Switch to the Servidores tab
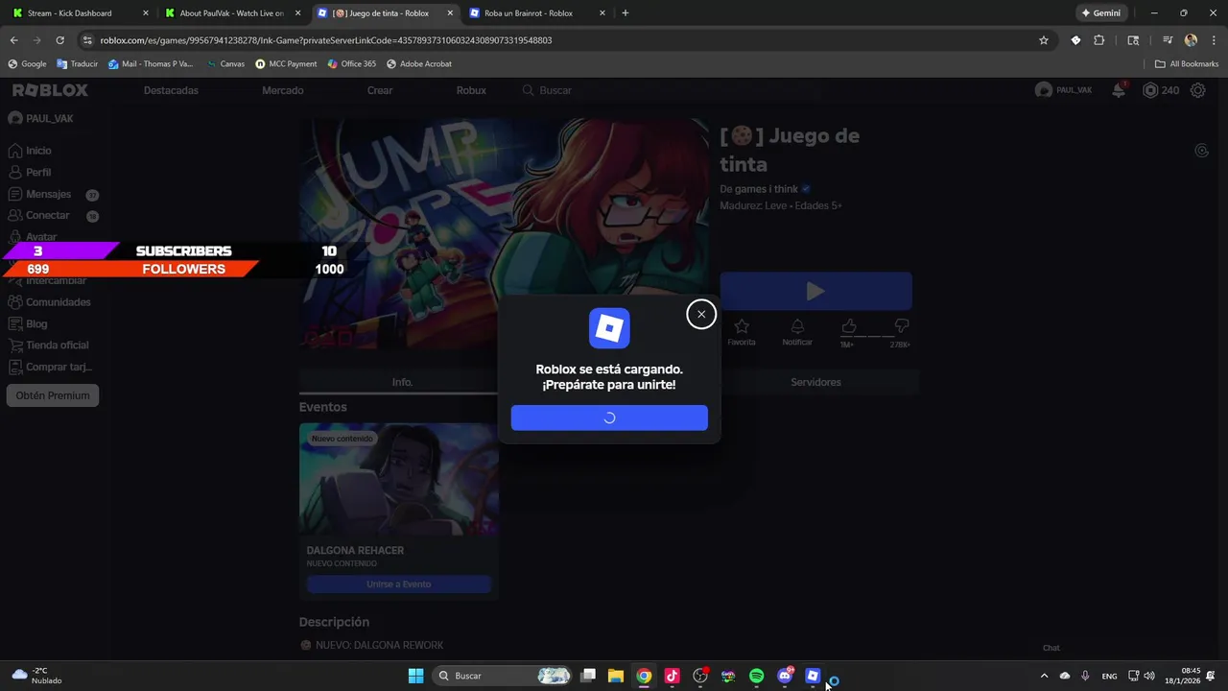 pos(815,382)
